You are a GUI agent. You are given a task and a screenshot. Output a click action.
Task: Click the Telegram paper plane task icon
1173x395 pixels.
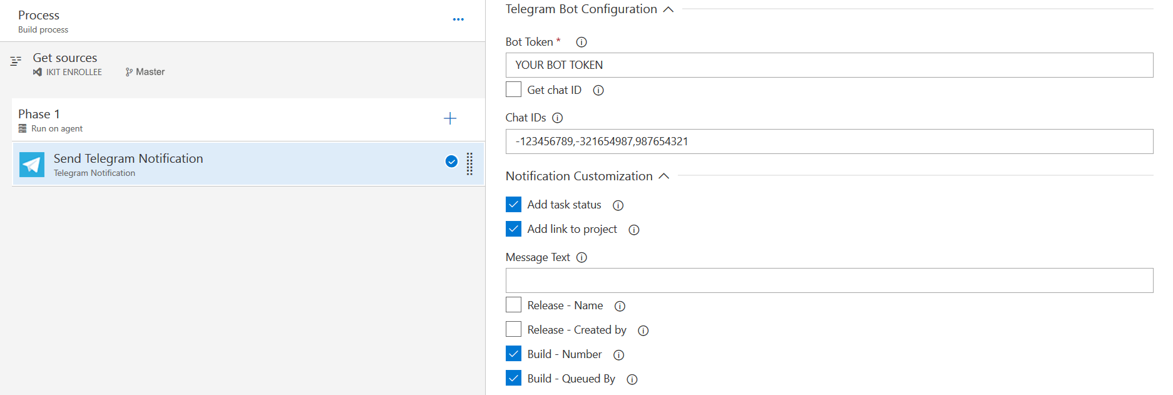point(32,165)
